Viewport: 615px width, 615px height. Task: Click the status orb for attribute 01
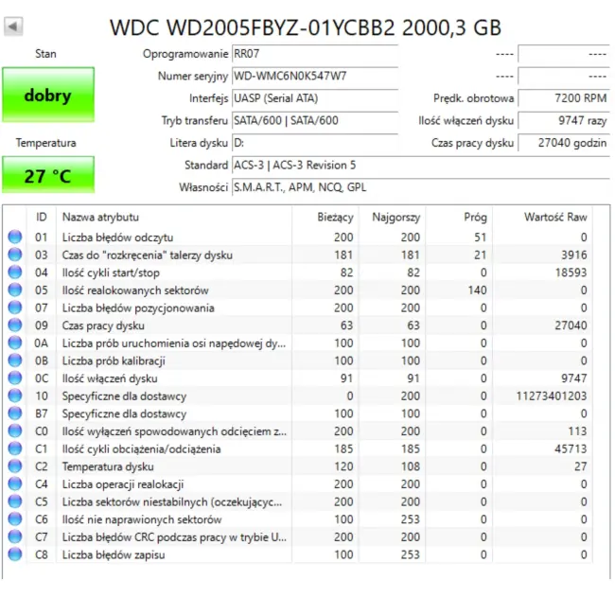(15, 237)
